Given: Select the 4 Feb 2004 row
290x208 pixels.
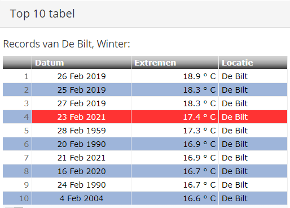Looking at the screenshot, I should [x=145, y=198].
